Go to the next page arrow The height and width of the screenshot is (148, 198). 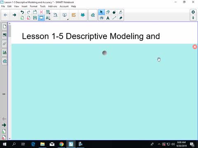(x=14, y=15)
